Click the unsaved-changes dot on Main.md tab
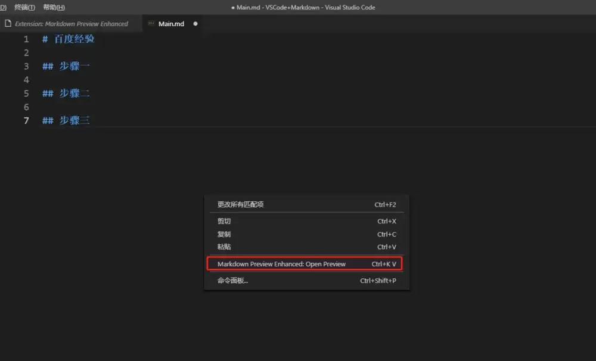 tap(194, 24)
